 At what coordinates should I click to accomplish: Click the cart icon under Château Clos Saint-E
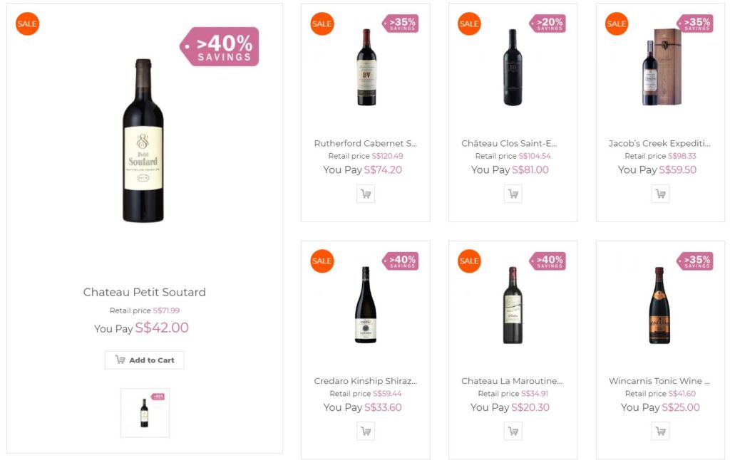tap(513, 193)
